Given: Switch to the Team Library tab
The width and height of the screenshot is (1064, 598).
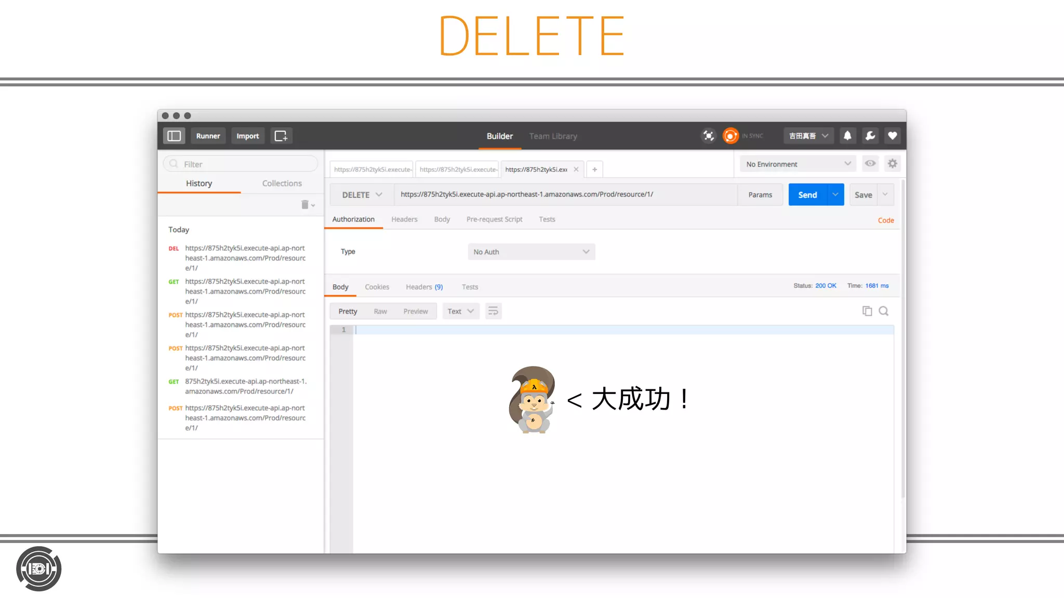Looking at the screenshot, I should tap(553, 136).
